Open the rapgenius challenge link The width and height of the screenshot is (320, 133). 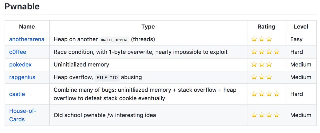click(x=22, y=77)
